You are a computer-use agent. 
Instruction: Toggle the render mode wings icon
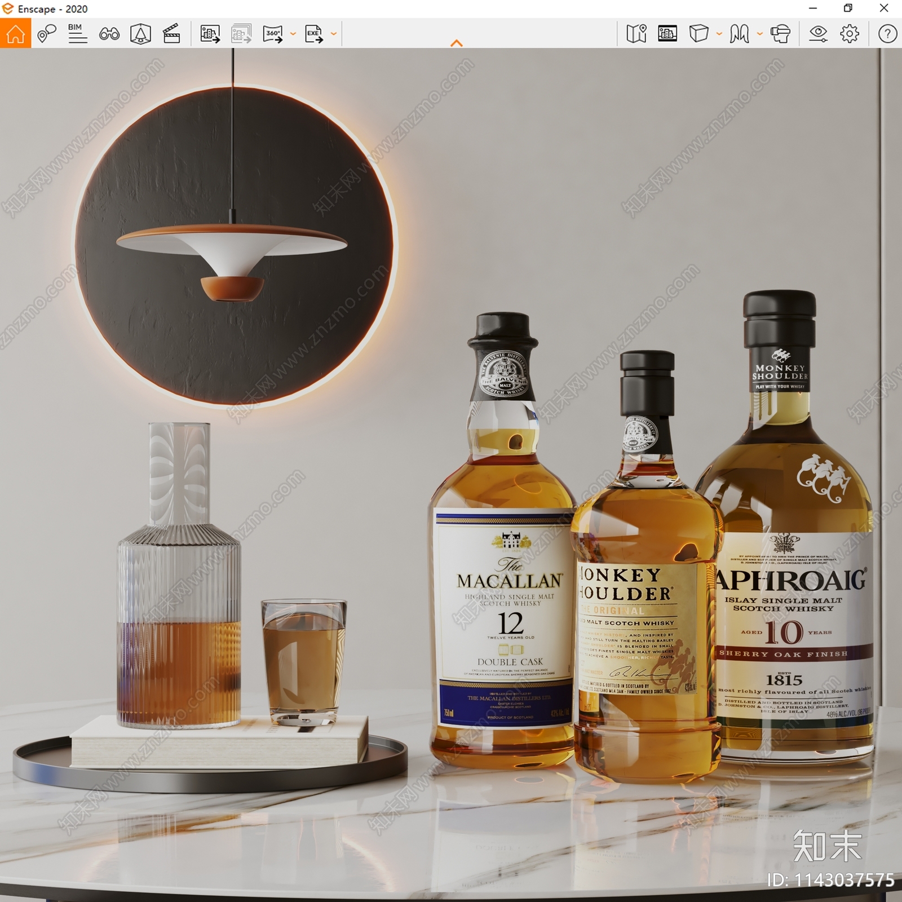coord(739,34)
